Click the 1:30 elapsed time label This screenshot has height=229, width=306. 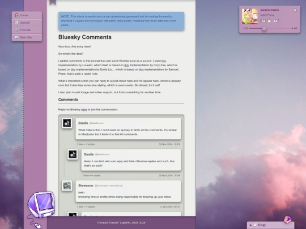245,28
